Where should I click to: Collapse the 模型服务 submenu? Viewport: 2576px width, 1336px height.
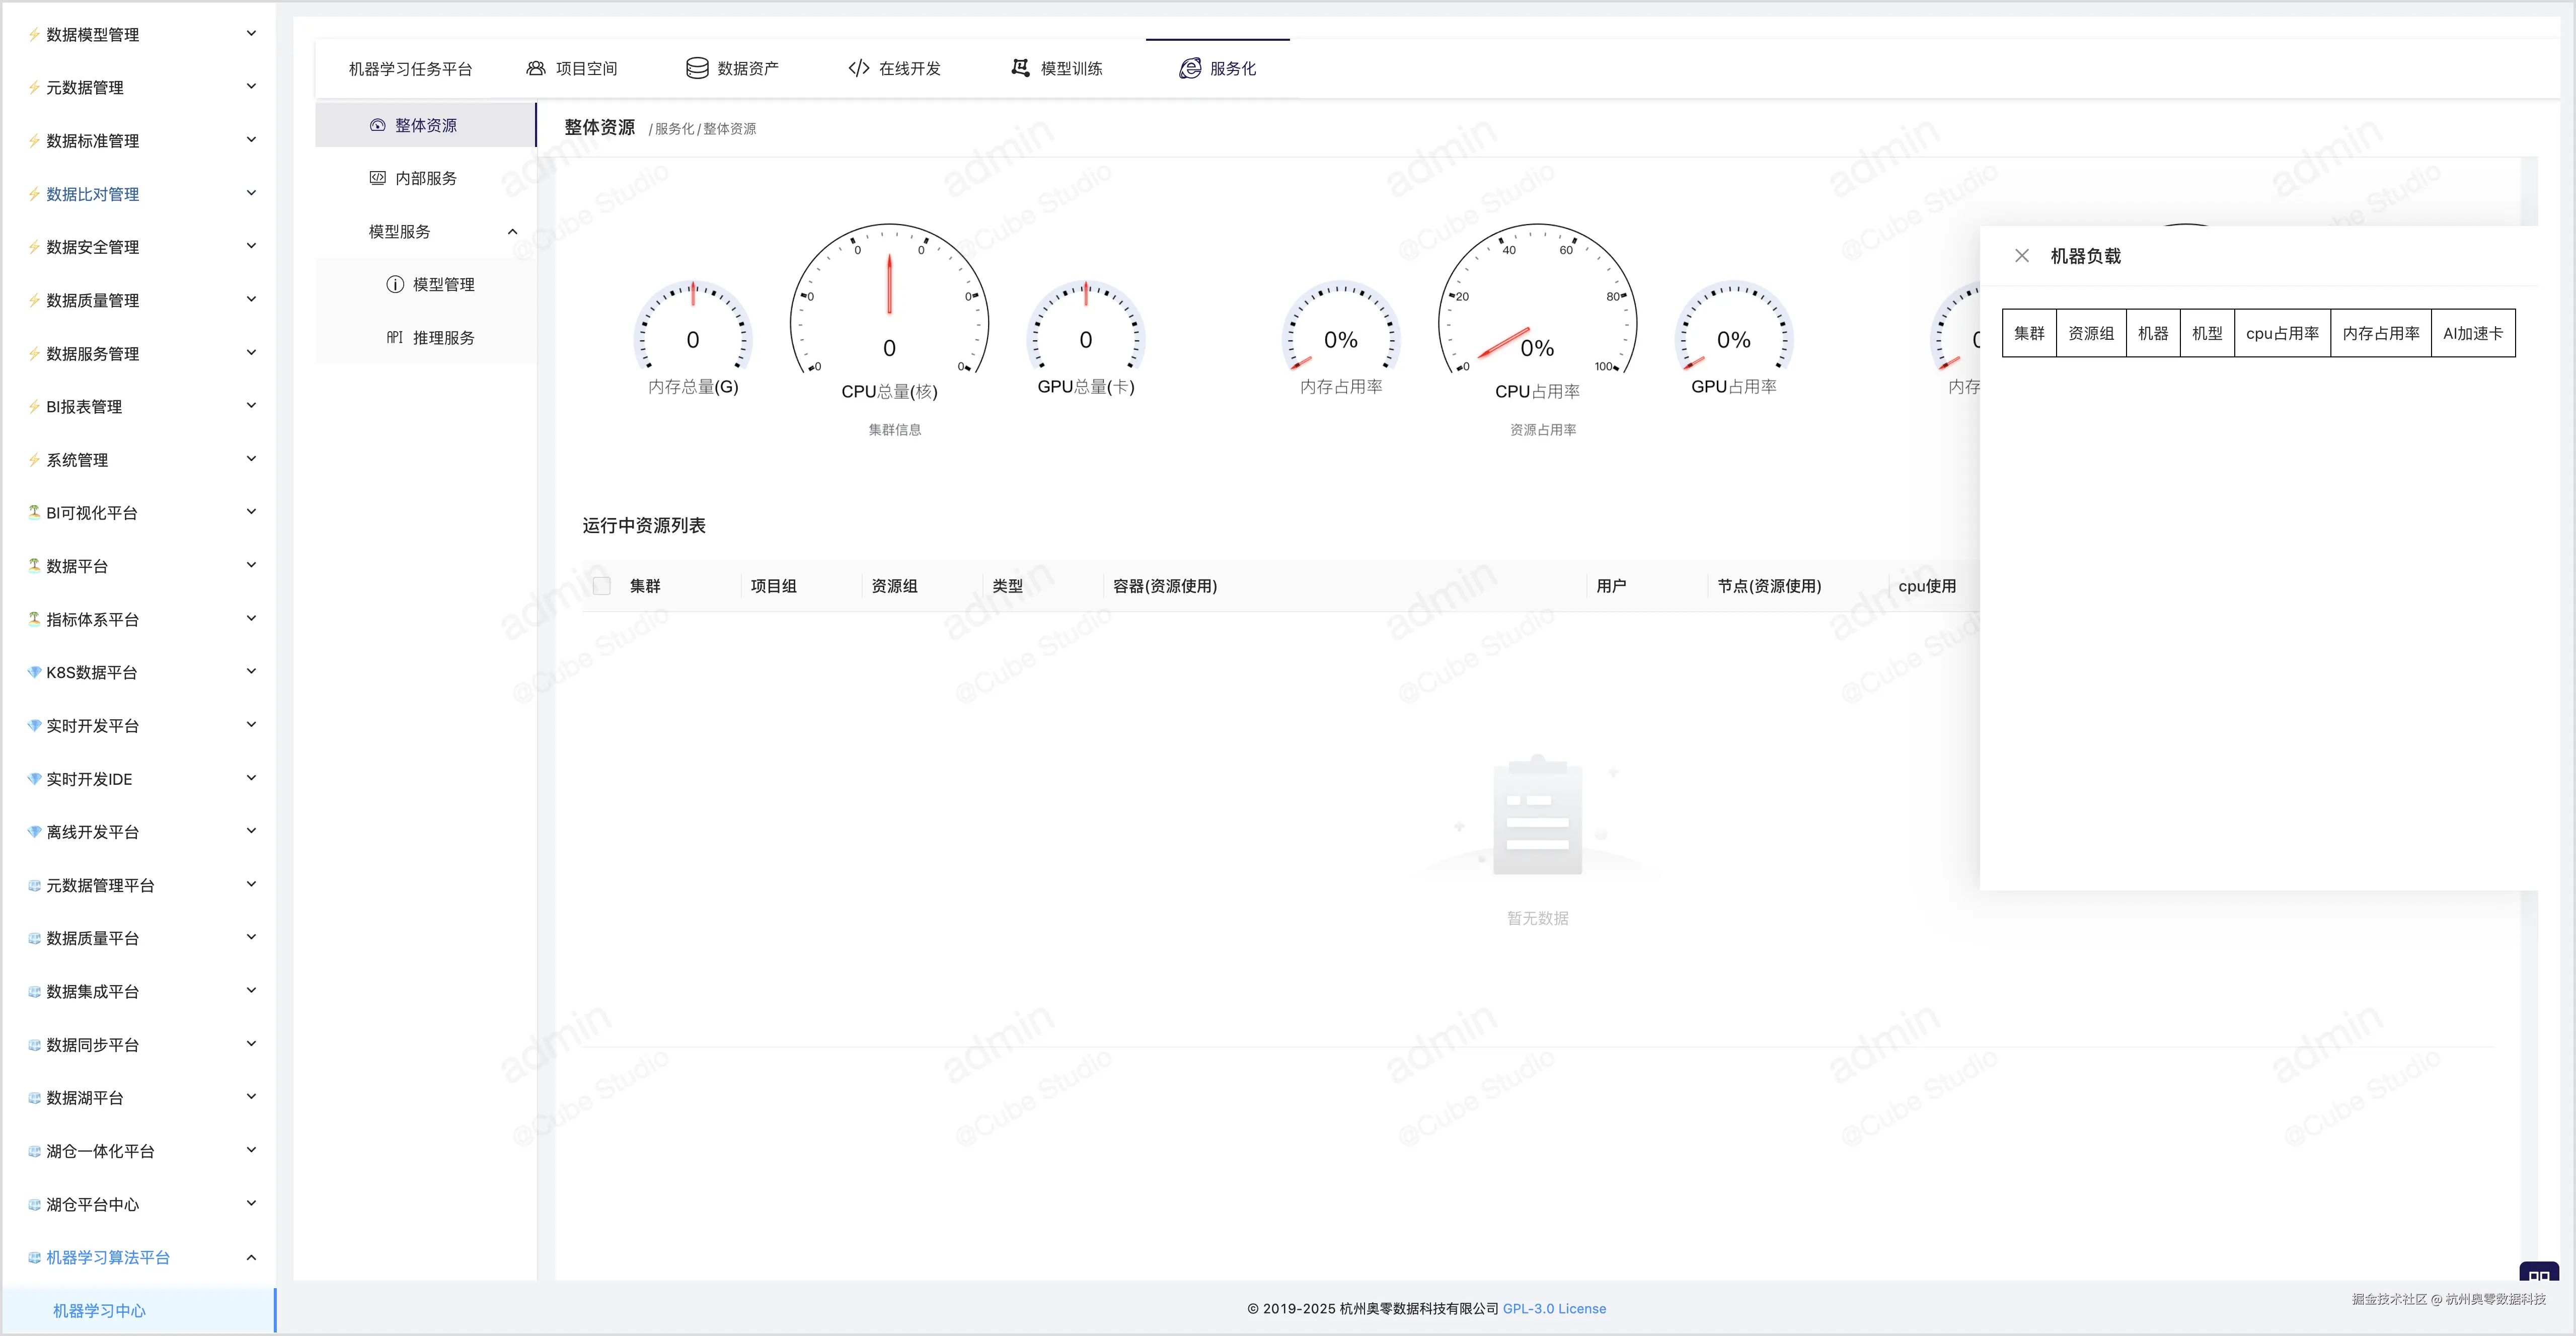(x=513, y=232)
